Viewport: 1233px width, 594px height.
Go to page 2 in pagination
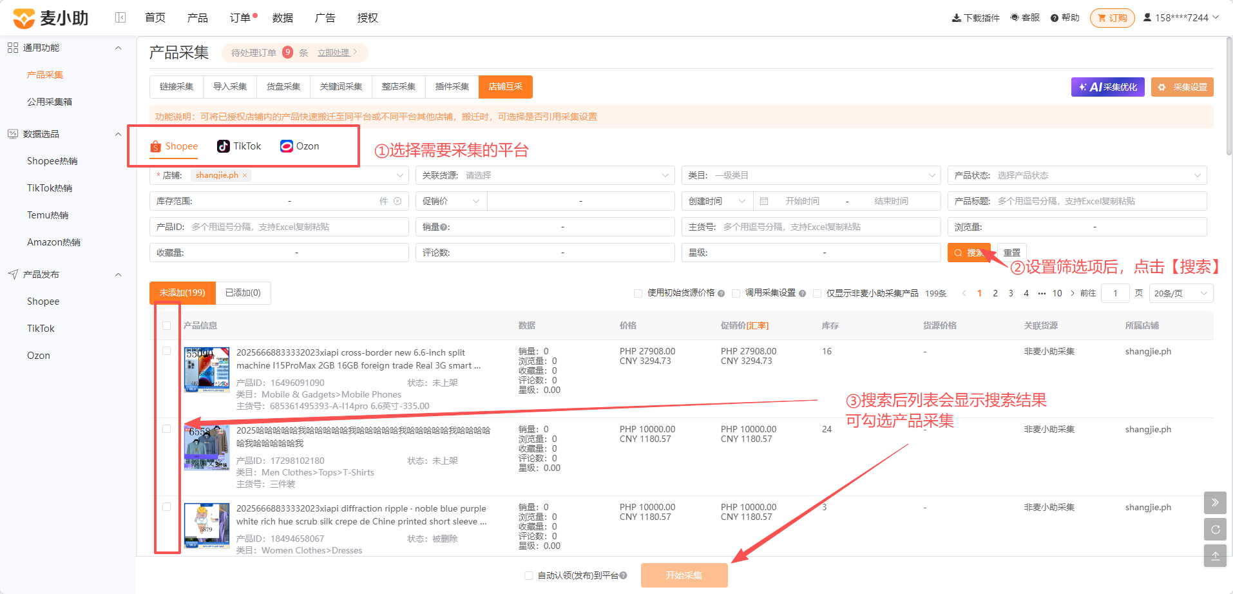995,293
